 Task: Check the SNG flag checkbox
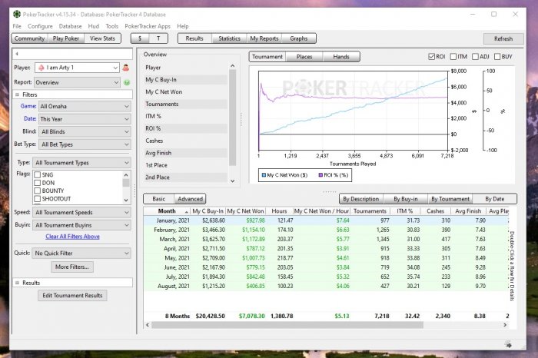(37, 175)
